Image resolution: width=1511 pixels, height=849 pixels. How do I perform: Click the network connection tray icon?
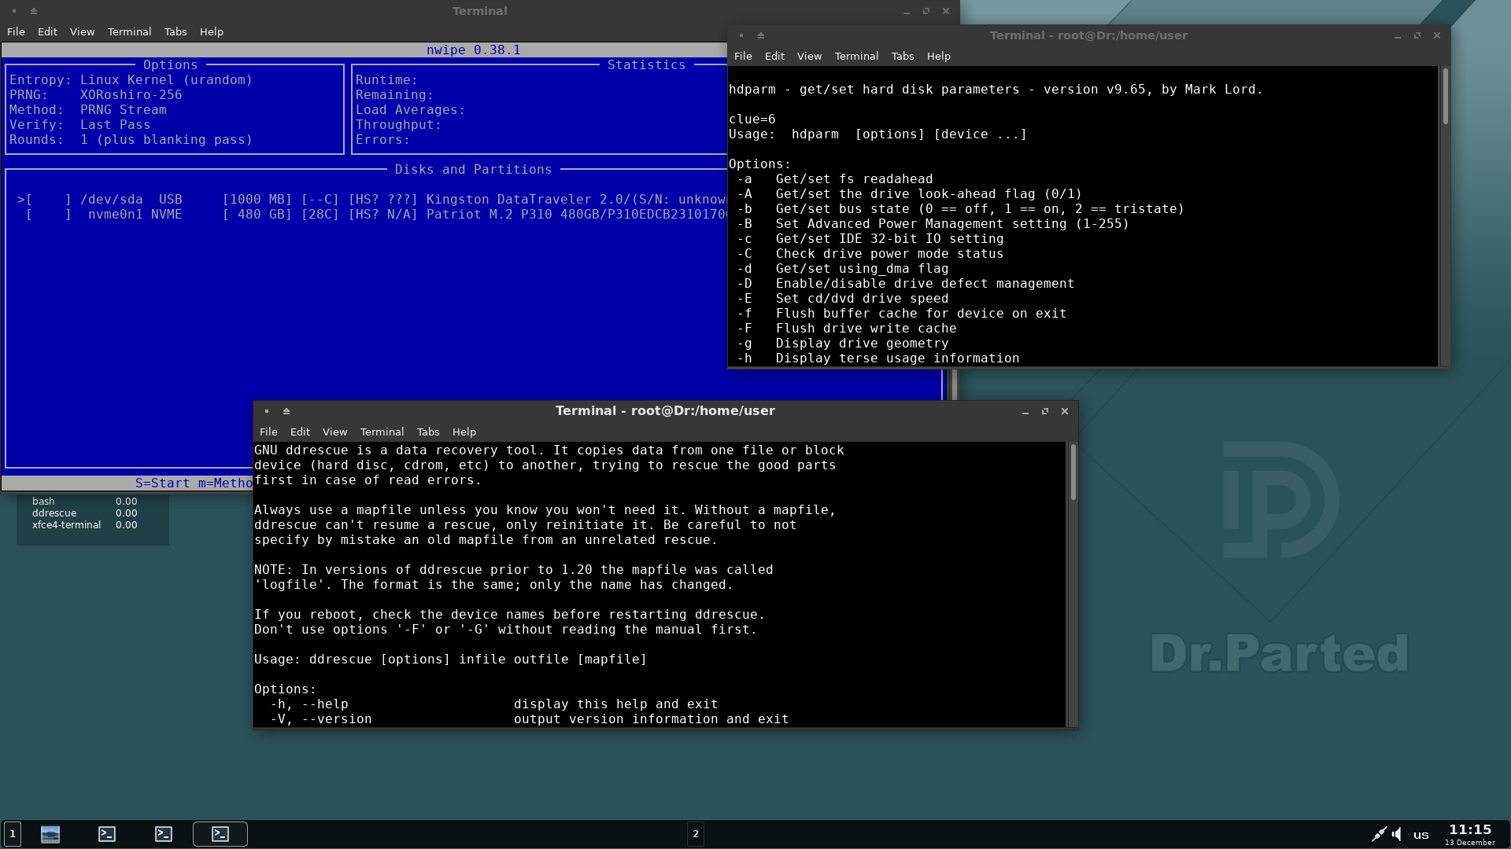[1379, 834]
